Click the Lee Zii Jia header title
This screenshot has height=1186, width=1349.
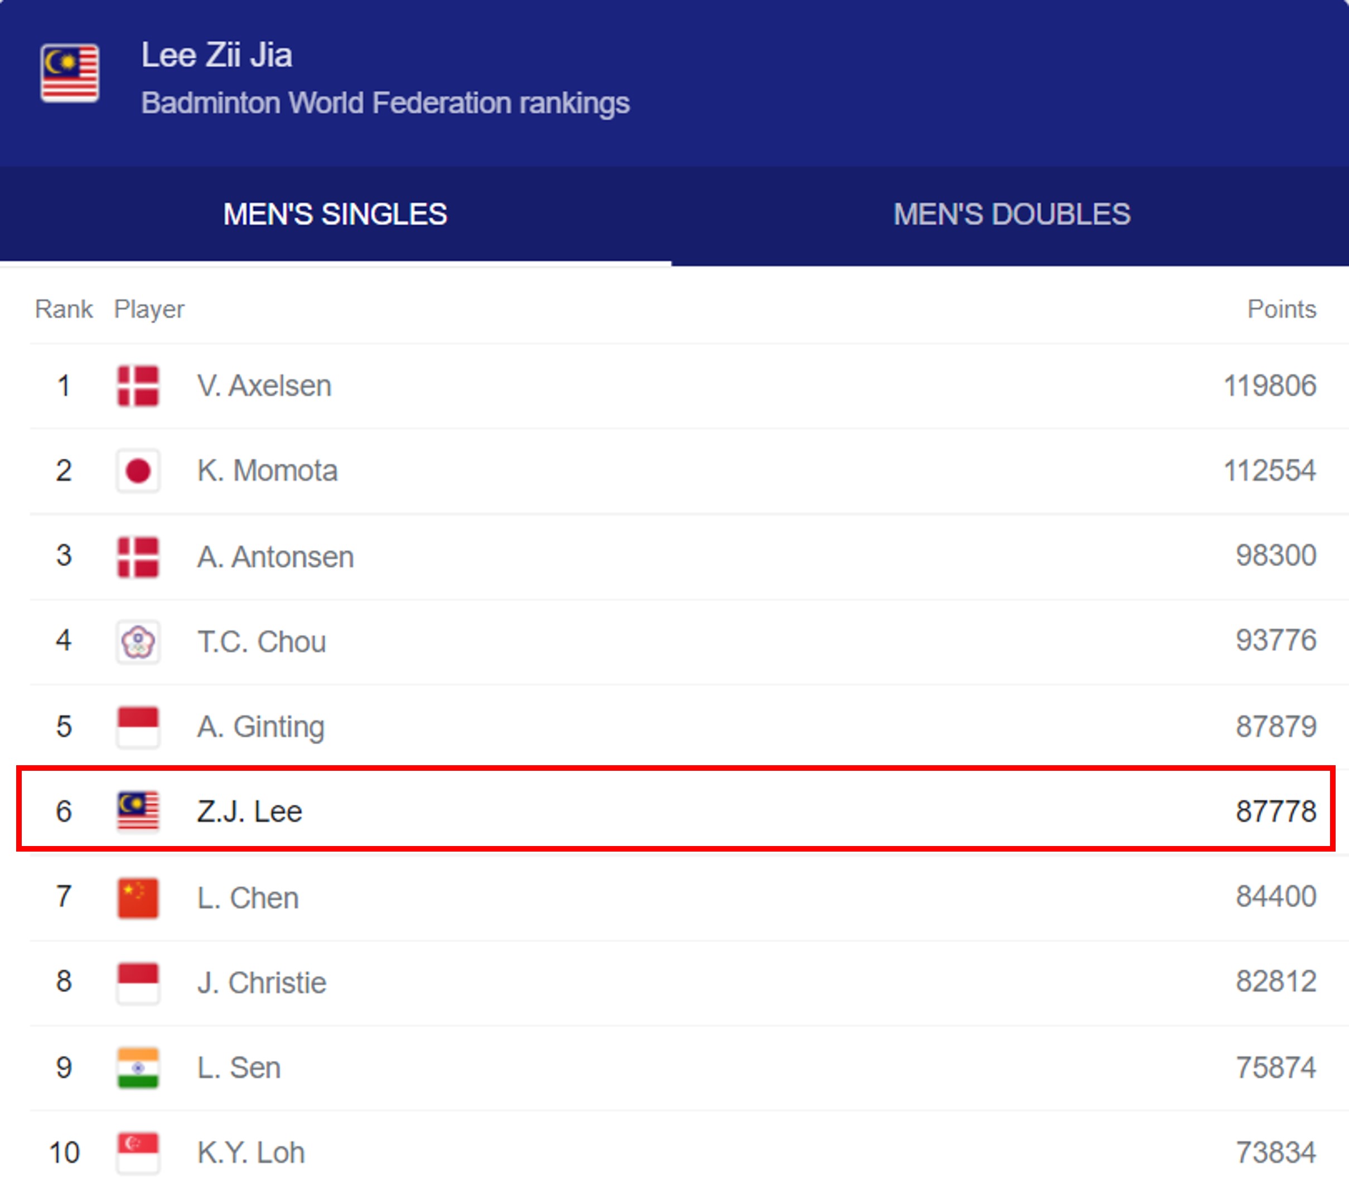click(x=216, y=55)
